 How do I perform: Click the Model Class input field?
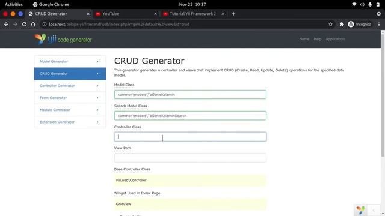190,95
